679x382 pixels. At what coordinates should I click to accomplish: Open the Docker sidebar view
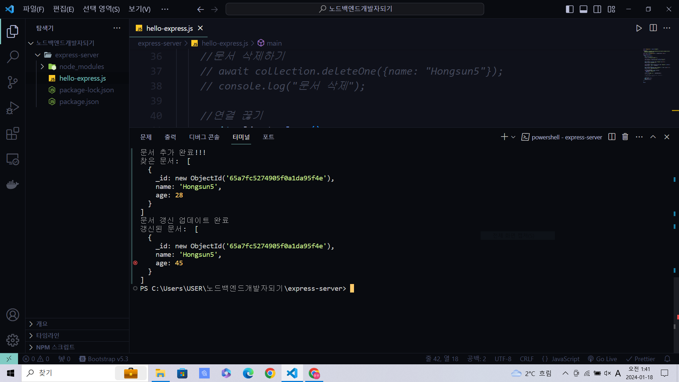(x=12, y=185)
